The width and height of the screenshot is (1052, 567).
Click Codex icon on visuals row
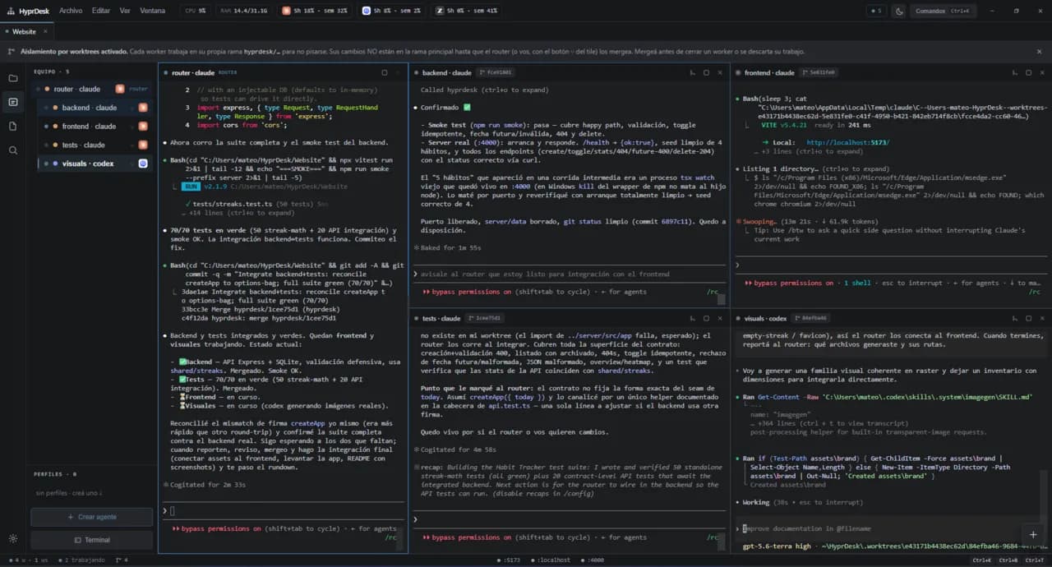[x=143, y=164]
